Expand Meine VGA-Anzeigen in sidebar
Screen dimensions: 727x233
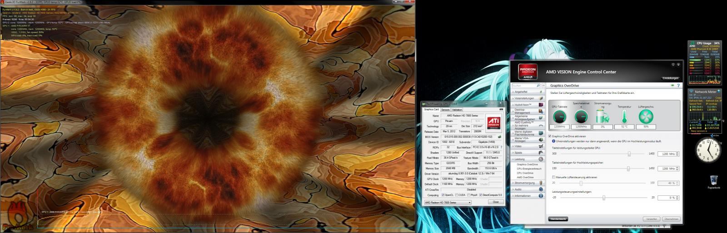[x=528, y=139]
